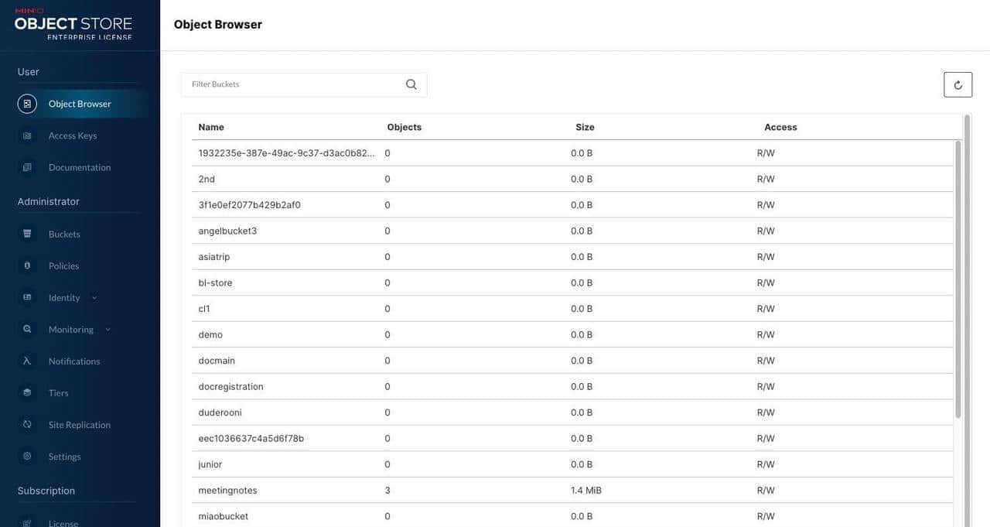This screenshot has height=527, width=990.
Task: Open the License menu item
Action: 63,523
